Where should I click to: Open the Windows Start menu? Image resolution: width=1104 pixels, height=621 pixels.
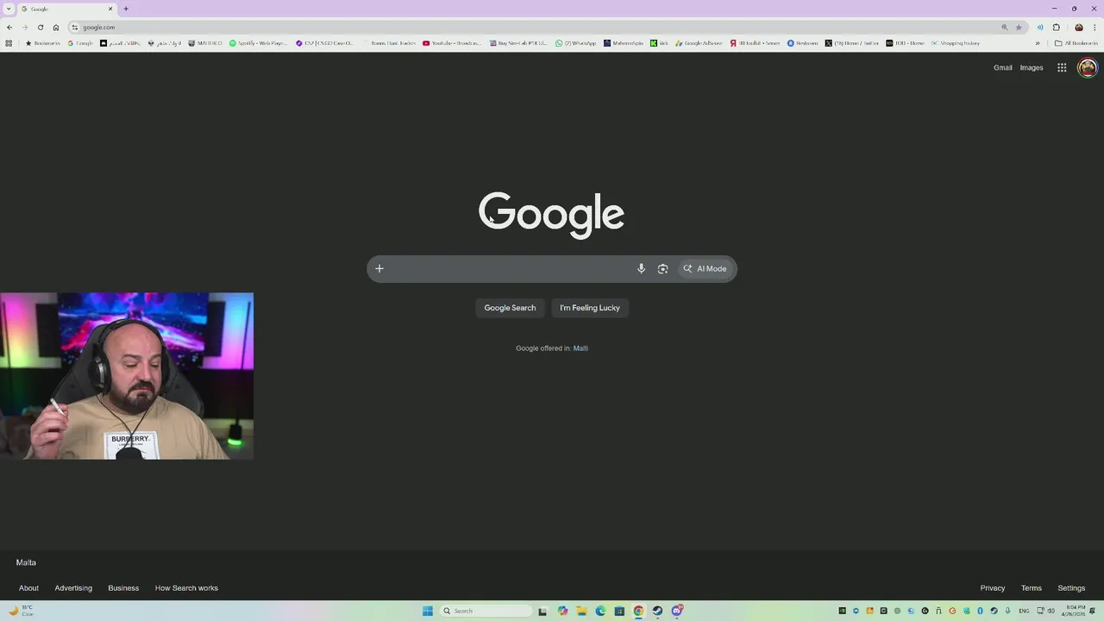(428, 611)
